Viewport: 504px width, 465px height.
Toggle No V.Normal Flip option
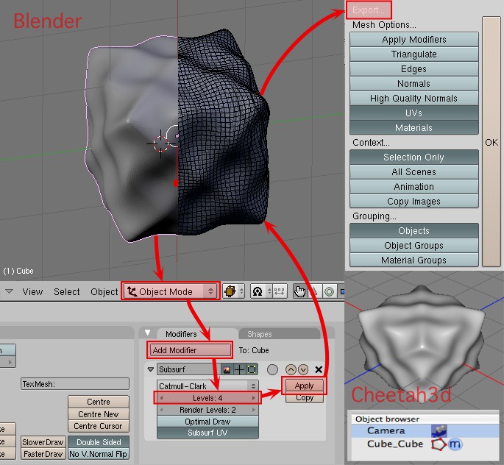click(x=99, y=454)
